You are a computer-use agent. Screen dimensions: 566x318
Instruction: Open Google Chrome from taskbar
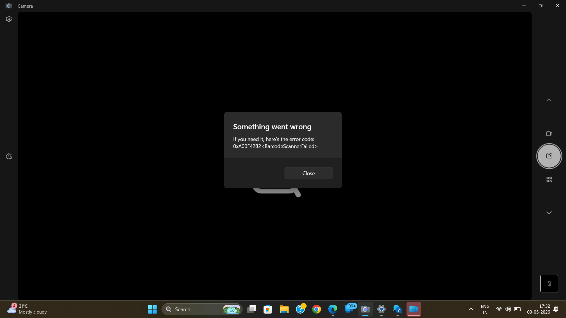(x=317, y=309)
